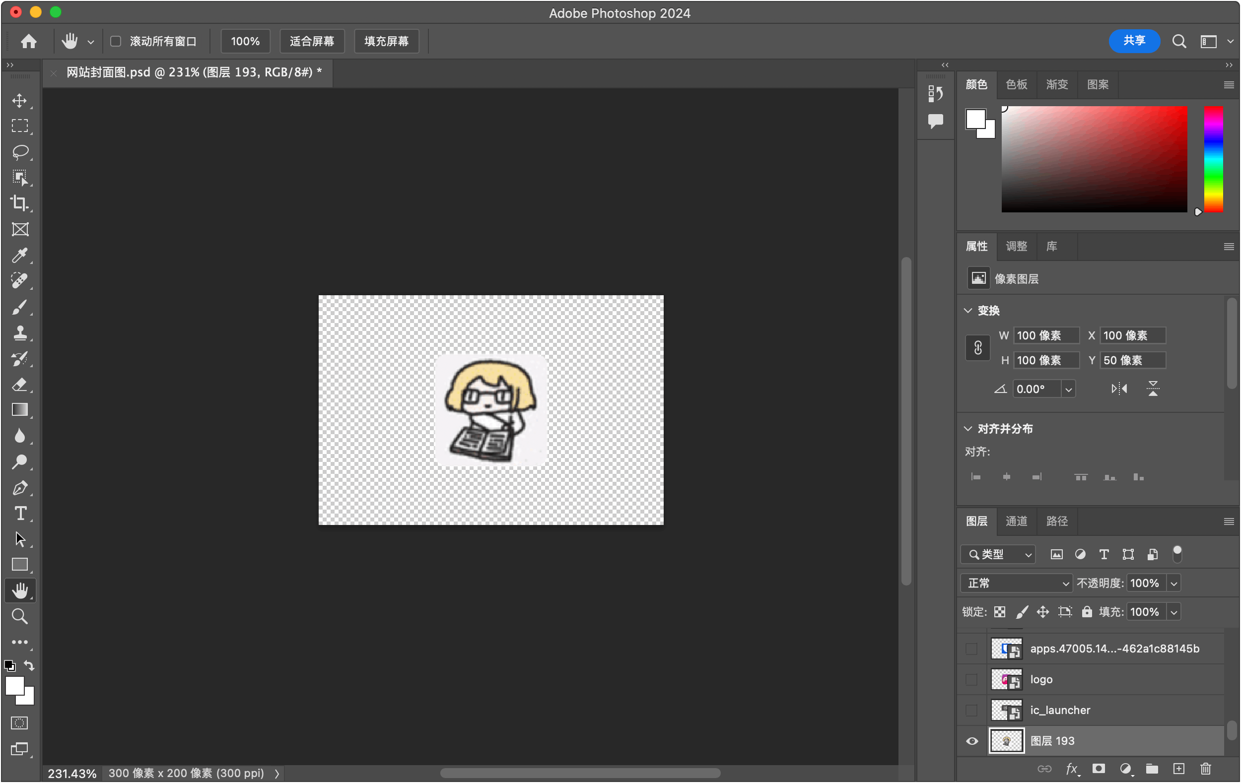
Task: Click the blue 共享 button
Action: click(1134, 41)
